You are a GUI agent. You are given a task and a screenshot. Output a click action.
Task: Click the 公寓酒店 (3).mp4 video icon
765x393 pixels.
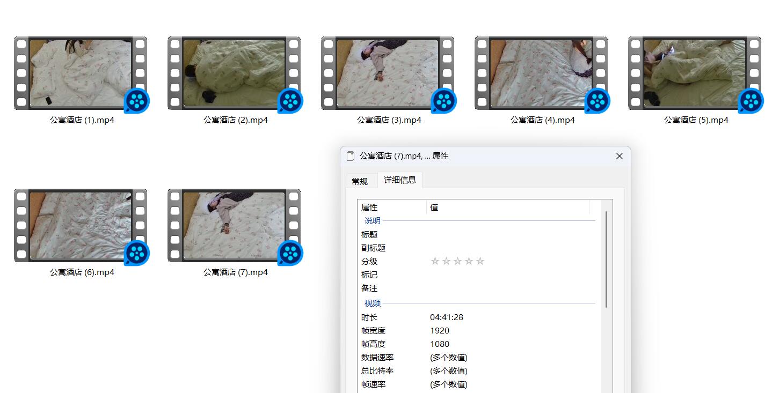[388, 73]
